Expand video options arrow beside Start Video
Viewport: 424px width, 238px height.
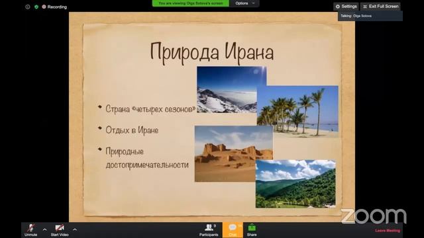click(75, 229)
